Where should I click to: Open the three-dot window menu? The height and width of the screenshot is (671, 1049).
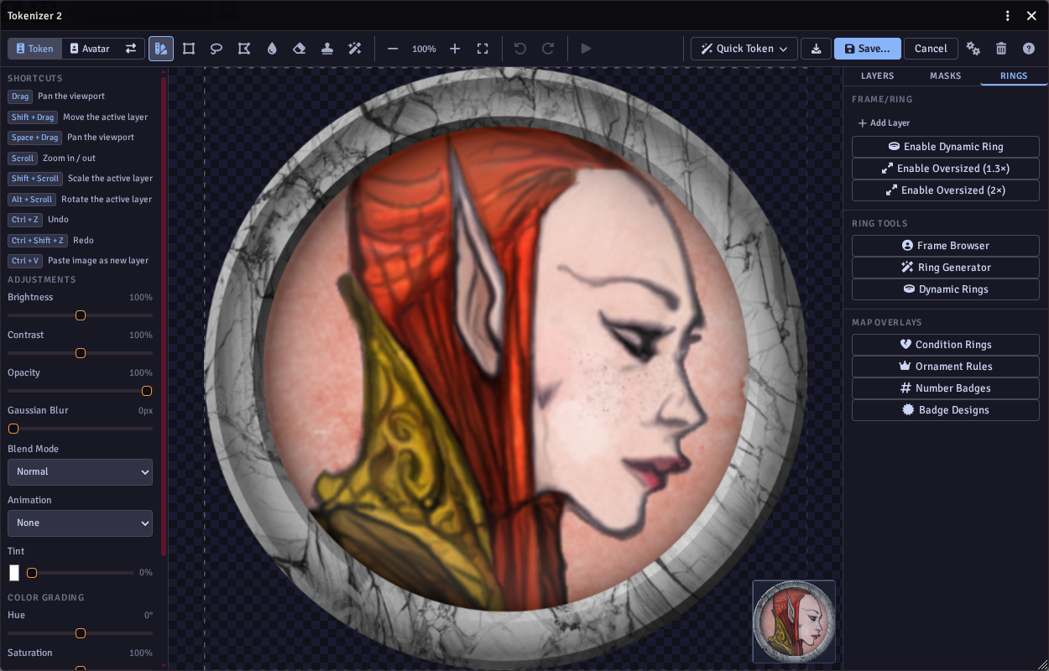click(x=1008, y=16)
